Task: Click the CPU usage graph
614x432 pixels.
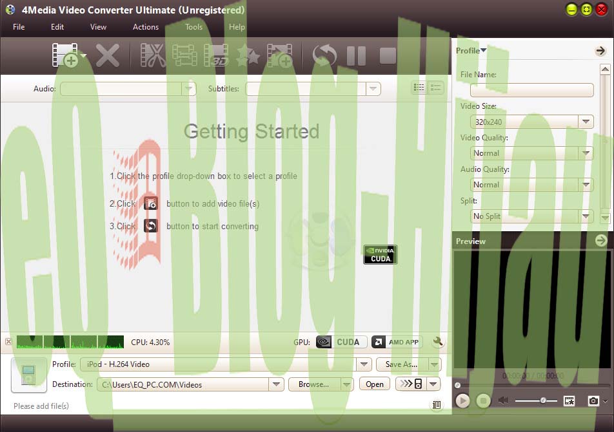Action: 70,342
